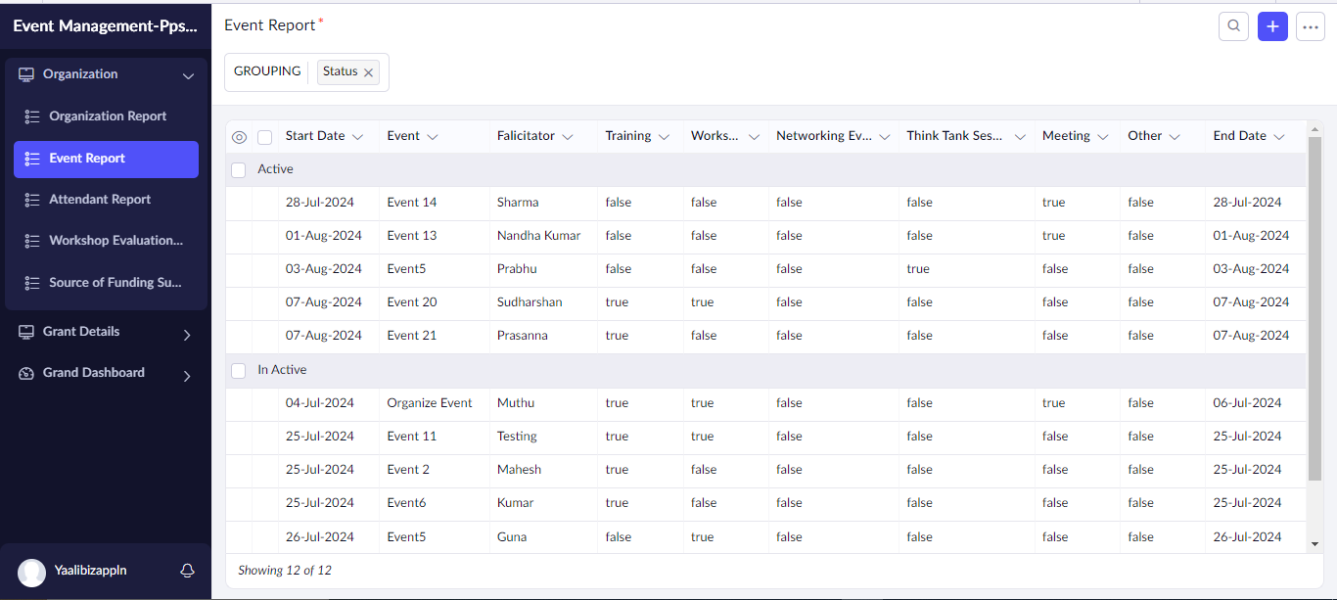The height and width of the screenshot is (600, 1337).
Task: Click the column visibility eye icon
Action: [x=239, y=137]
